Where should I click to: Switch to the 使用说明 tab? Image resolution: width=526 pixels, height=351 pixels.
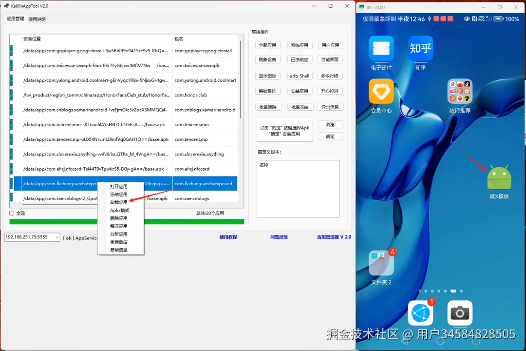[37, 19]
